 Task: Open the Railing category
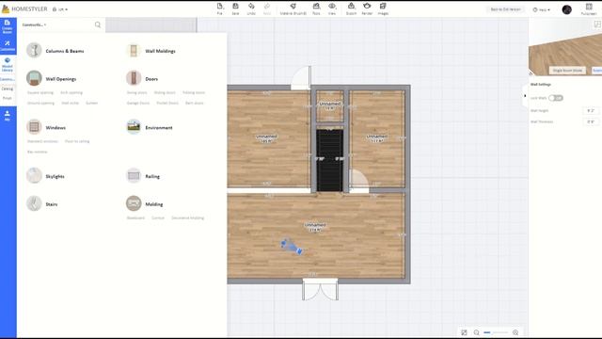tap(143, 176)
